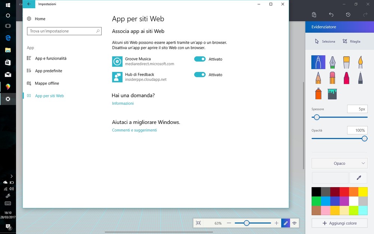Click the Opacità slider handle
Screen dimensions: 374x234
364,139
